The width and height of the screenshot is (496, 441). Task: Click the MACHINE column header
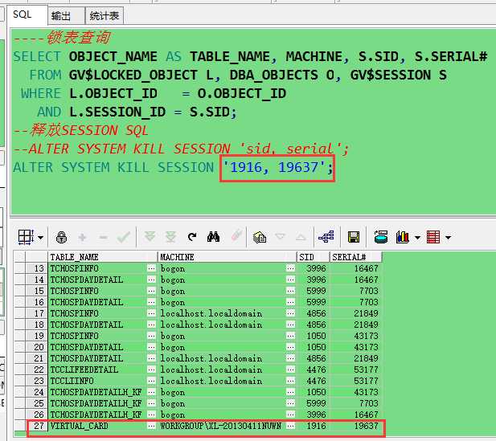(227, 257)
